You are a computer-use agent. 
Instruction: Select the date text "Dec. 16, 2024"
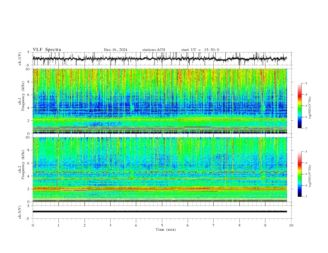116,50
